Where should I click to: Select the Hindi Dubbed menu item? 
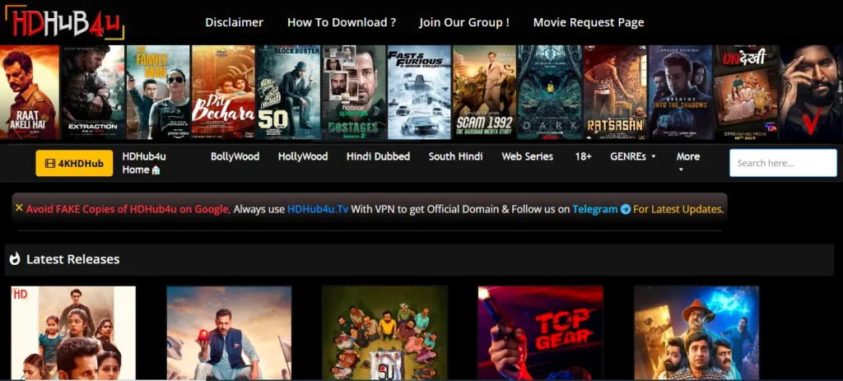point(378,156)
